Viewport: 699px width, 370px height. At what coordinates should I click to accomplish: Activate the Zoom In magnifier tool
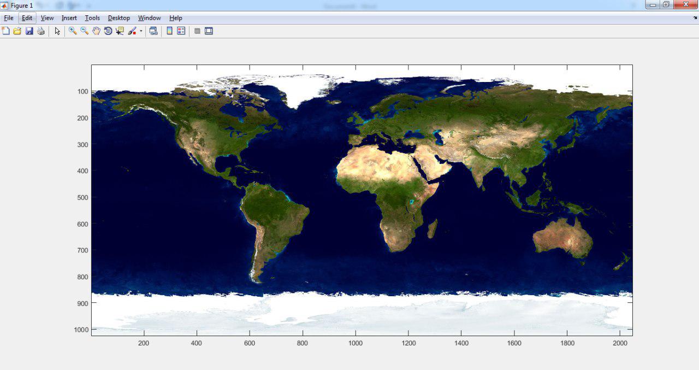(73, 31)
